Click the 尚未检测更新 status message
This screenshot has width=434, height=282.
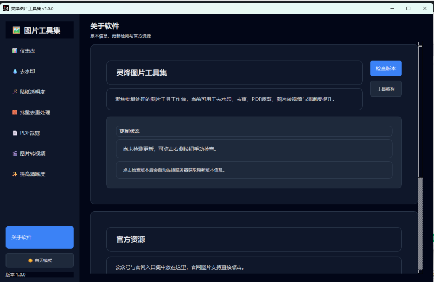(x=170, y=149)
